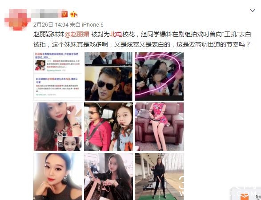Image resolution: width=261 pixels, height=200 pixels.
Task: Open the helicopter headset photo thumbnail
Action: coord(108,127)
